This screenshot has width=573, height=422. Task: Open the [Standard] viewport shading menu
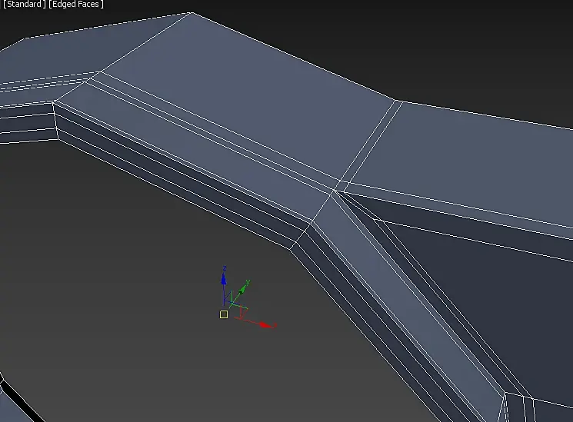click(x=24, y=4)
